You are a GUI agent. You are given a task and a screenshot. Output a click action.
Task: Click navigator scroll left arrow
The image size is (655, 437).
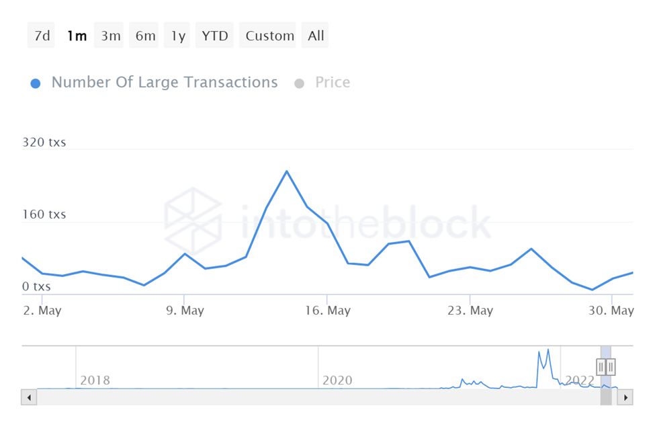coord(29,397)
